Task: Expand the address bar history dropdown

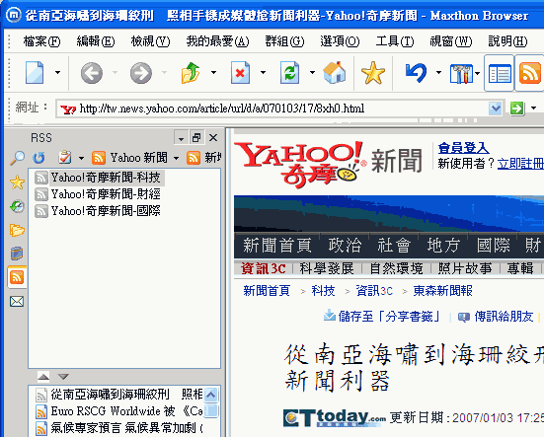Action: point(495,109)
